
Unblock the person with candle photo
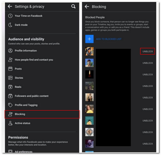pyautogui.click(x=148, y=75)
